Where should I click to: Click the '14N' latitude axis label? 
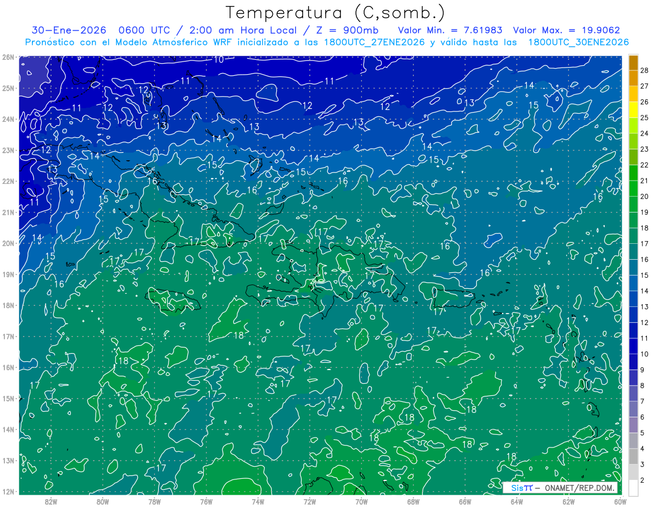(x=8, y=429)
